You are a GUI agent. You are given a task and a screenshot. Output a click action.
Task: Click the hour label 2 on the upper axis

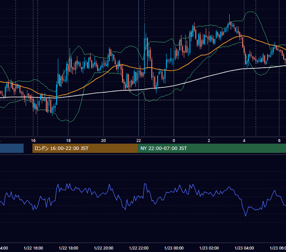coord(209,141)
